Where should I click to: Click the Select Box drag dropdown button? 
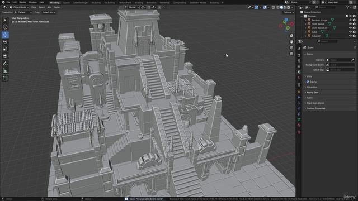pyautogui.click(x=49, y=12)
